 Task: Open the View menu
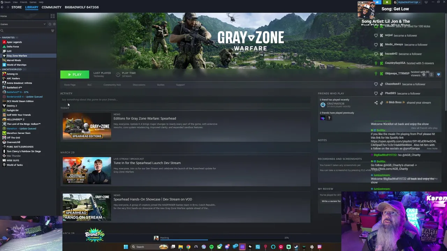(15, 2)
